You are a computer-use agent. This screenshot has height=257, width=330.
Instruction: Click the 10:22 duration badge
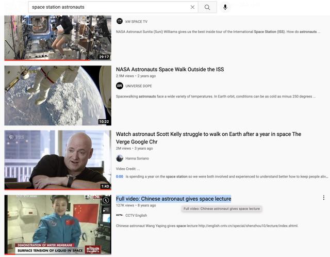[104, 122]
